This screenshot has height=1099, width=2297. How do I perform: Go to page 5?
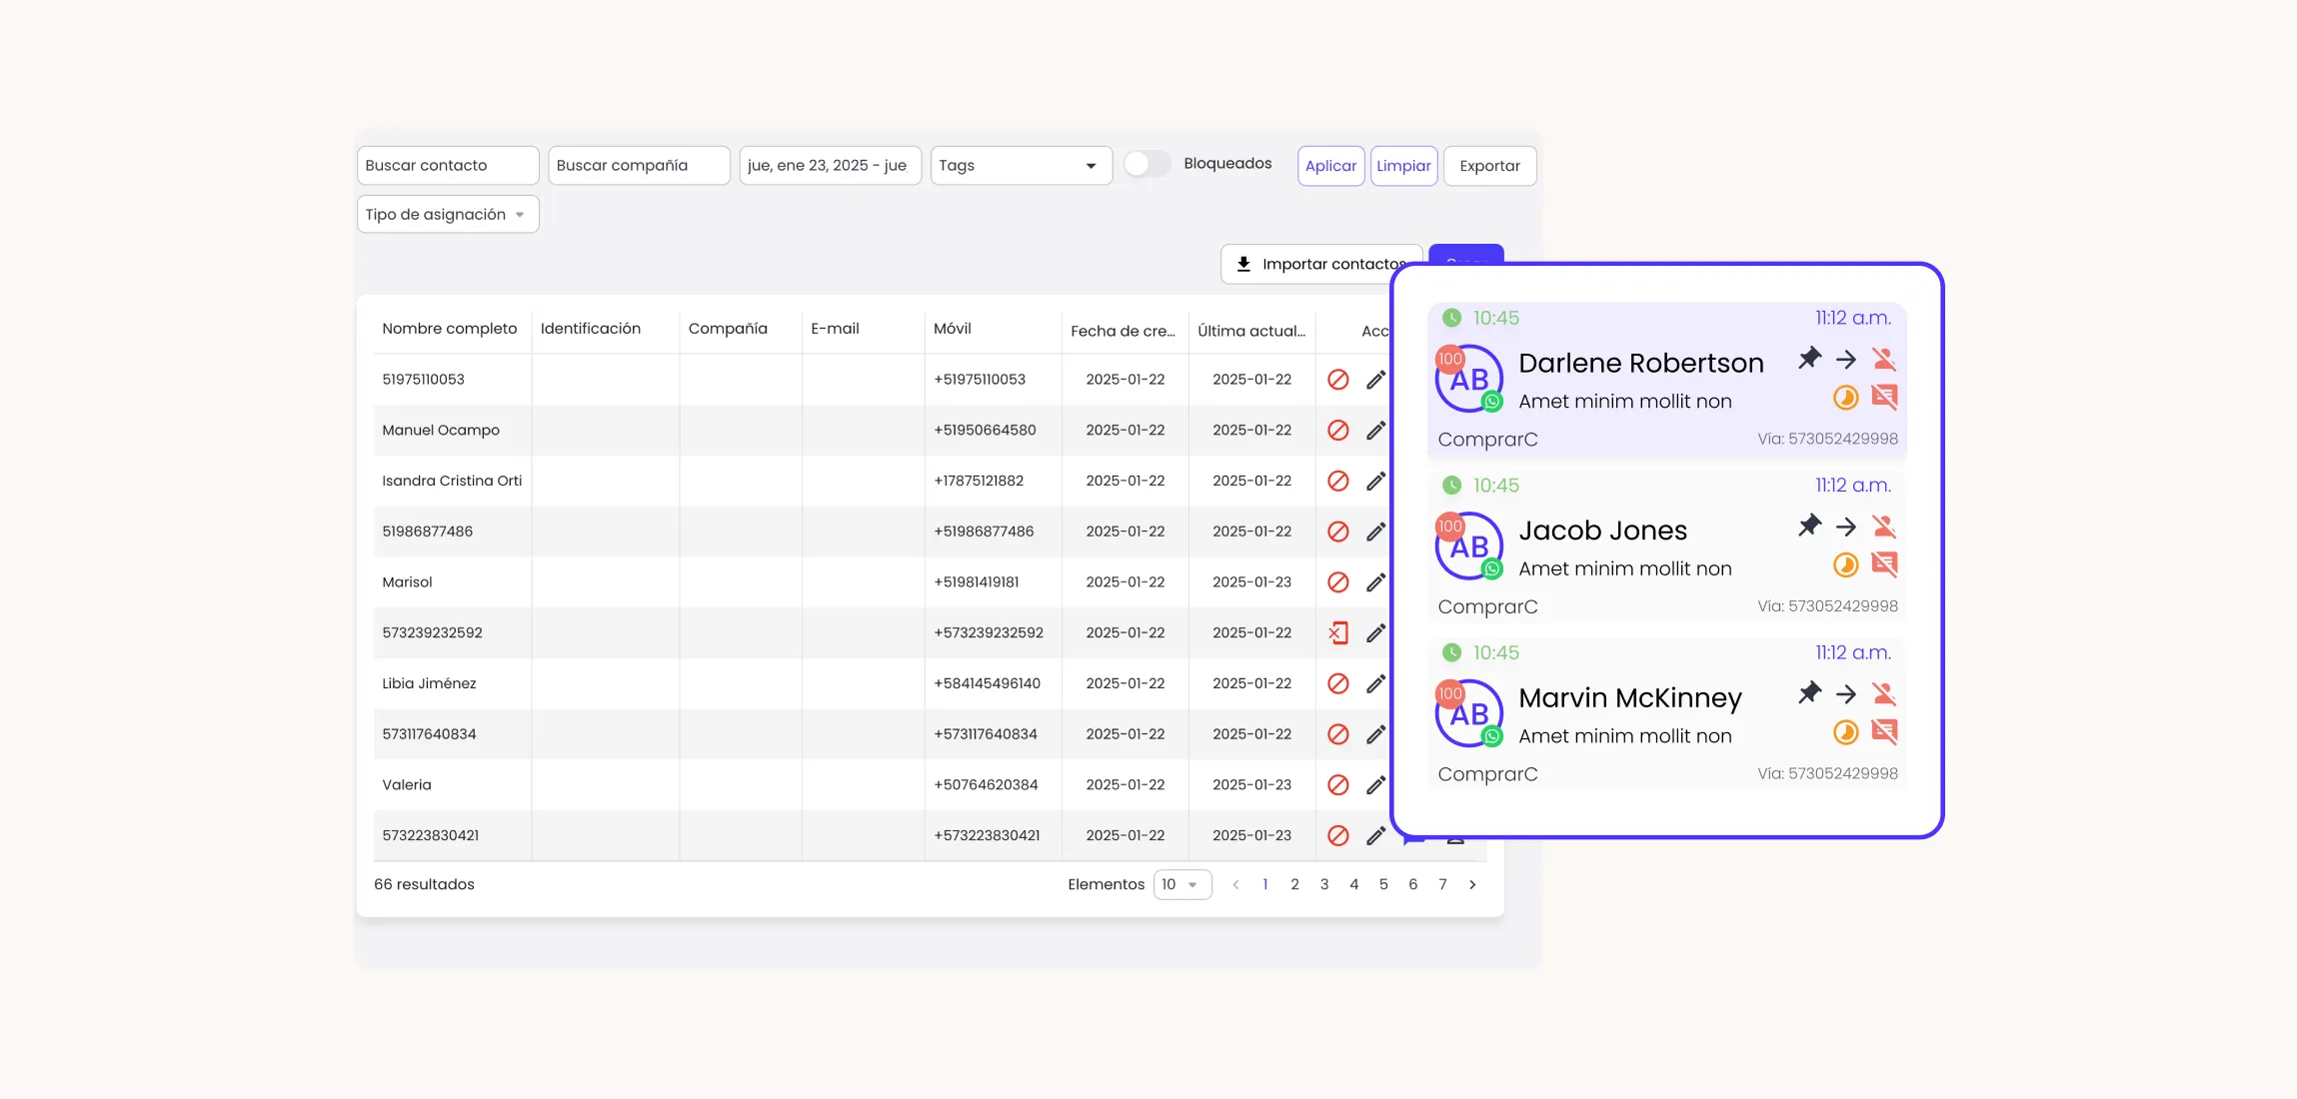click(1383, 884)
